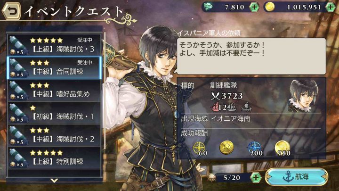Select 【初級】海賊討伐・1 quest
This screenshot has height=191, width=339.
[x=54, y=113]
